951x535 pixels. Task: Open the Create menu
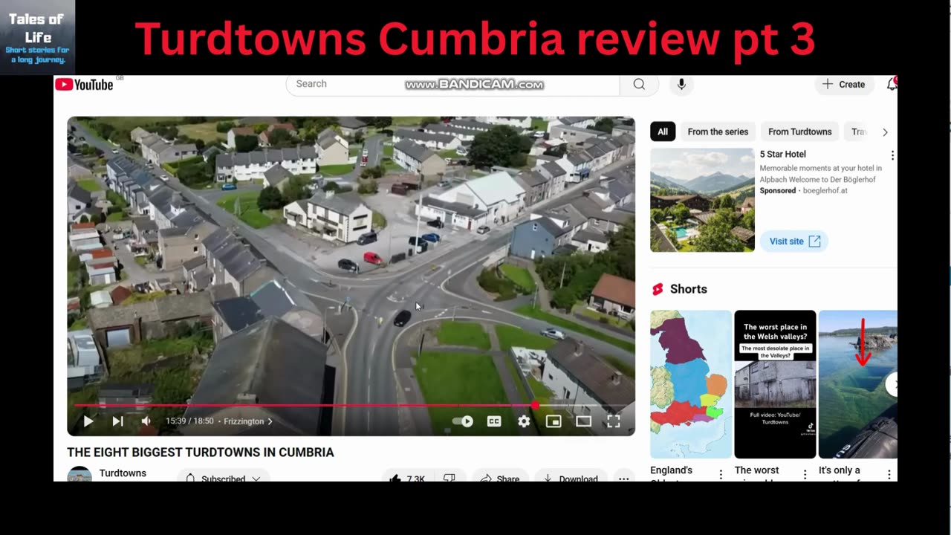point(843,84)
